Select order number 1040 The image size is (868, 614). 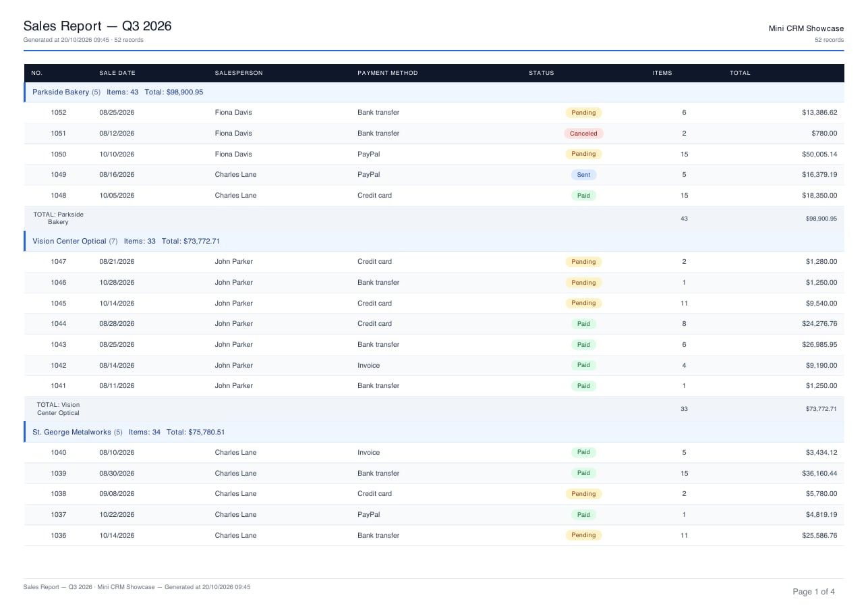pyautogui.click(x=59, y=453)
